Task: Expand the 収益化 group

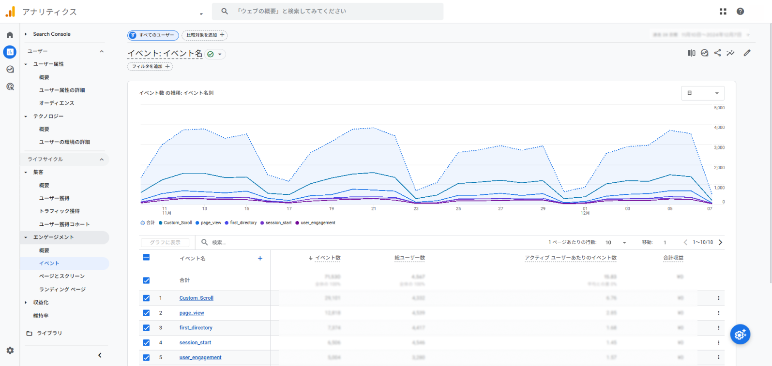Action: 26,302
